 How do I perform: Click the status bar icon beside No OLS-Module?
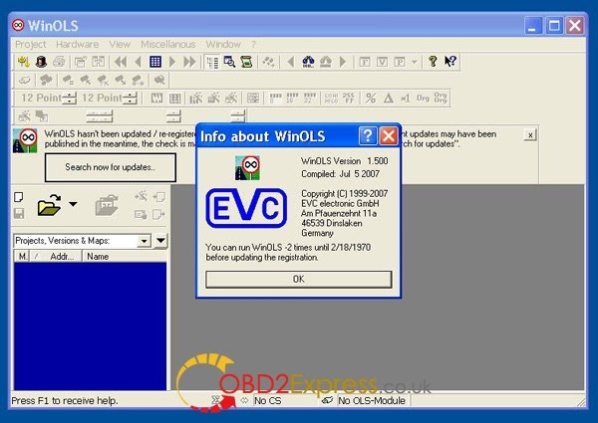327,400
